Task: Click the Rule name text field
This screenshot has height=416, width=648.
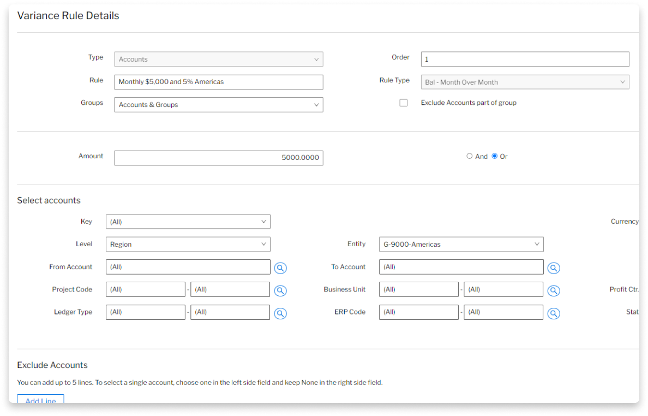Action: pyautogui.click(x=218, y=82)
